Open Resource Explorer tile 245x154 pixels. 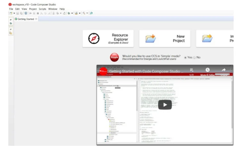point(108,38)
